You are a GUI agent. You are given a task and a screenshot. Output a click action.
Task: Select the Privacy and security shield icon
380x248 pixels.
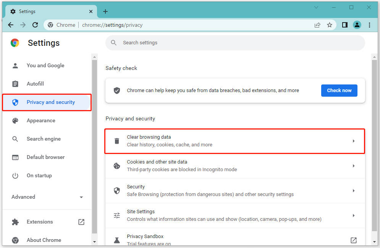point(15,102)
